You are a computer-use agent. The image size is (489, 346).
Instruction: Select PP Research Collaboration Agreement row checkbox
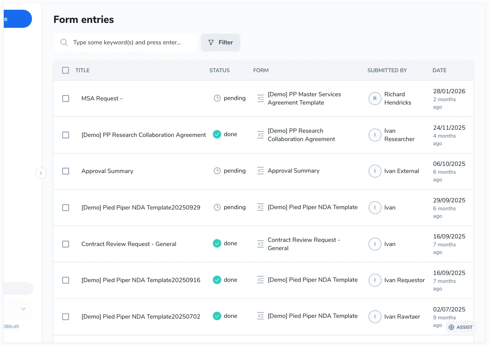[x=66, y=135]
